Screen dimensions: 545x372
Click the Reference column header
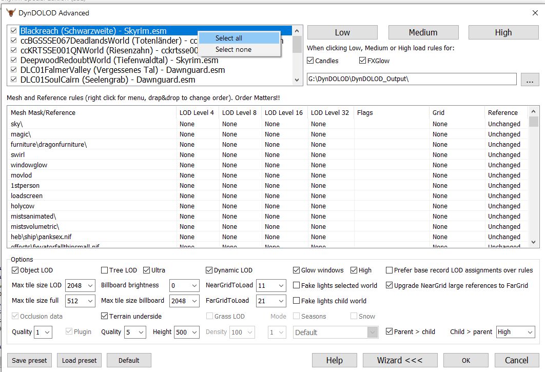click(x=507, y=113)
